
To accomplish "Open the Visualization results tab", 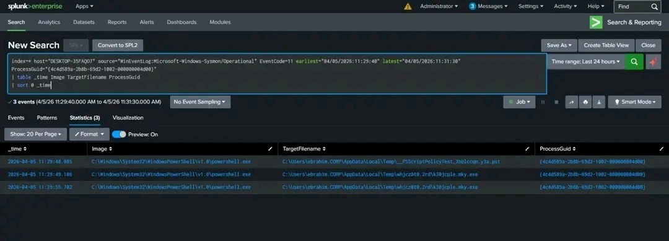I will point(128,118).
